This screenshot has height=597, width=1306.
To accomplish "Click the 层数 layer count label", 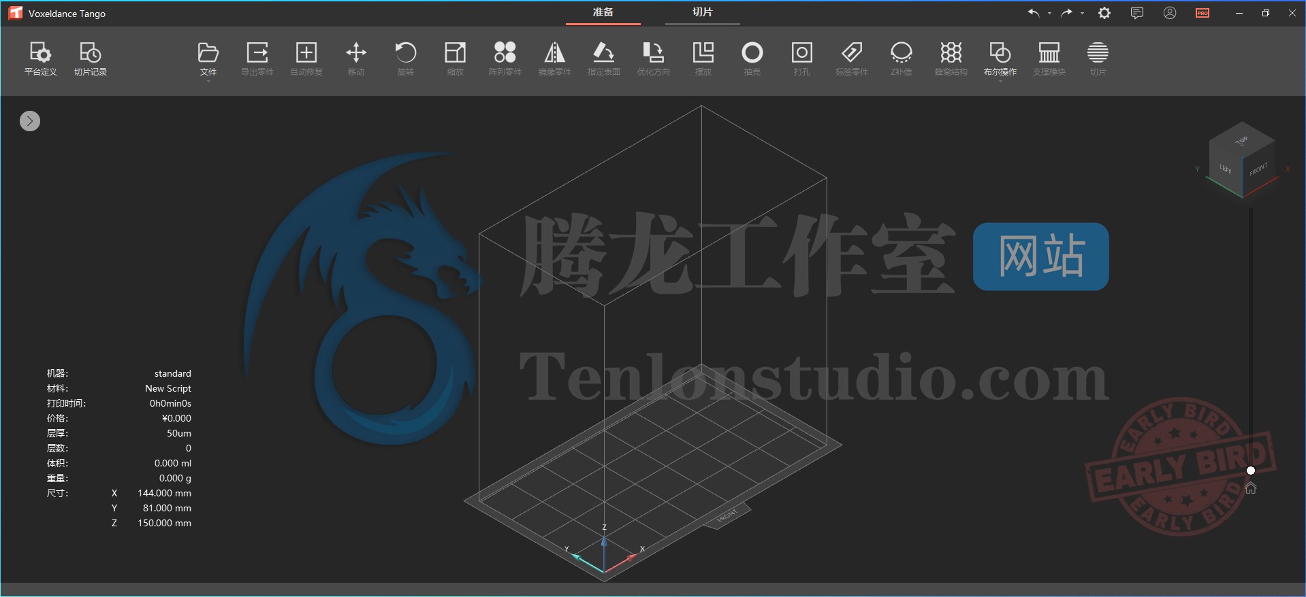I will tap(57, 448).
